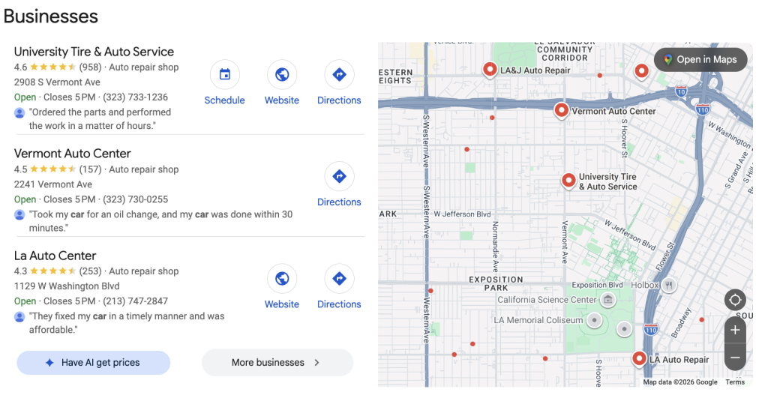
Task: Click reviewer avatar for Vermont Auto Center review
Action: [19, 215]
